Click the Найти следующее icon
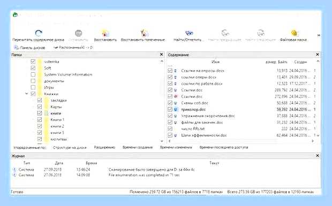The width and height of the screenshot is (332, 206). 261,33
